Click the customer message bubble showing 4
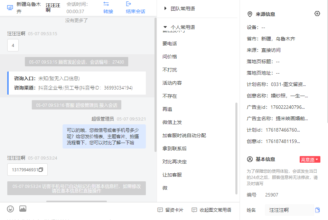Viewport: 328px width, 220px height. [13, 45]
